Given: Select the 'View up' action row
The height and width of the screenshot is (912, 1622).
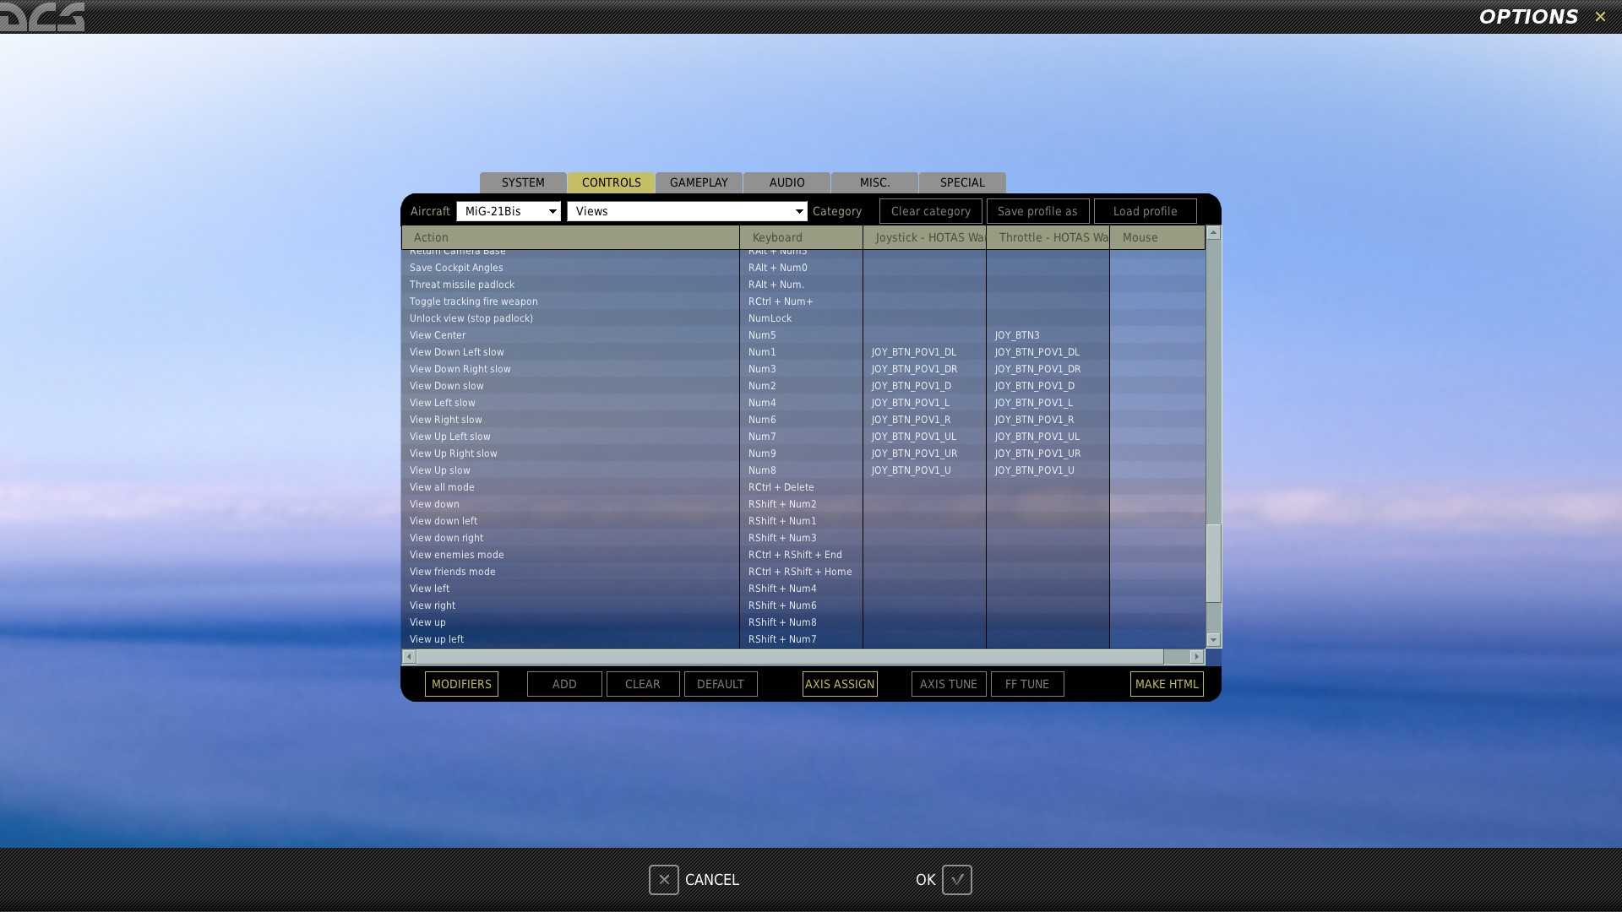Looking at the screenshot, I should (803, 622).
